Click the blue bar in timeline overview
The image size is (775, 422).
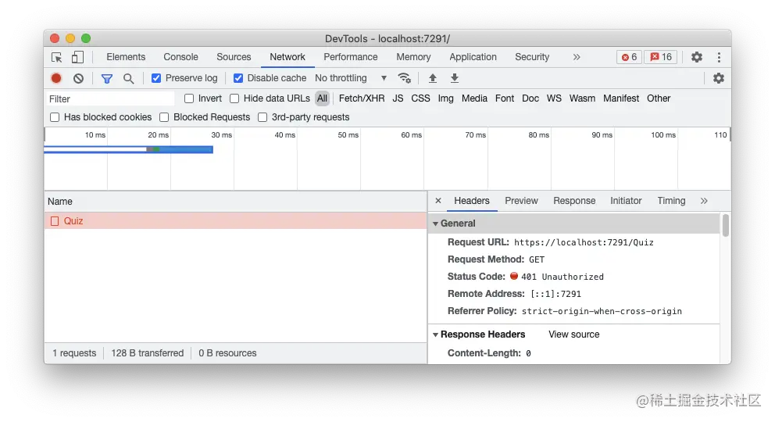pyautogui.click(x=128, y=149)
